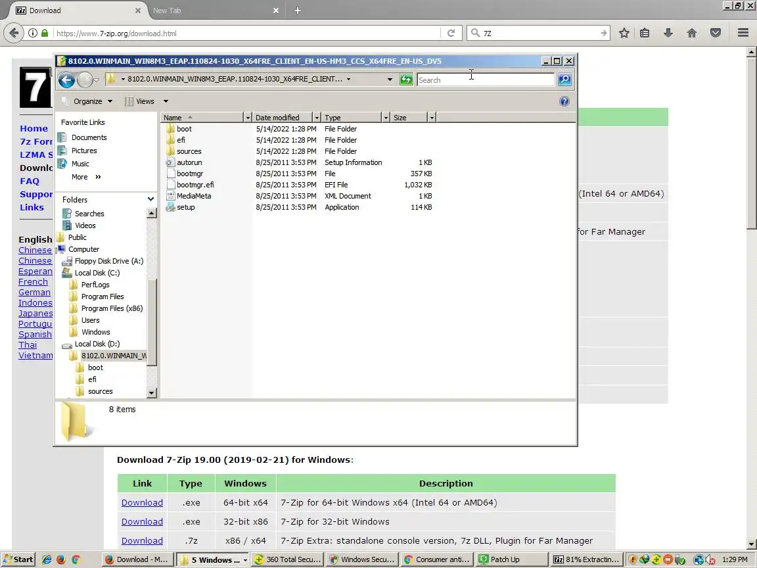Image resolution: width=757 pixels, height=568 pixels.
Task: Select the autorun setup information file
Action: click(x=189, y=162)
